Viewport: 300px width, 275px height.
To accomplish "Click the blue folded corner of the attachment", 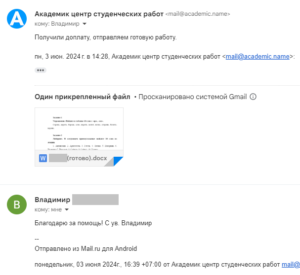I will (x=118, y=162).
